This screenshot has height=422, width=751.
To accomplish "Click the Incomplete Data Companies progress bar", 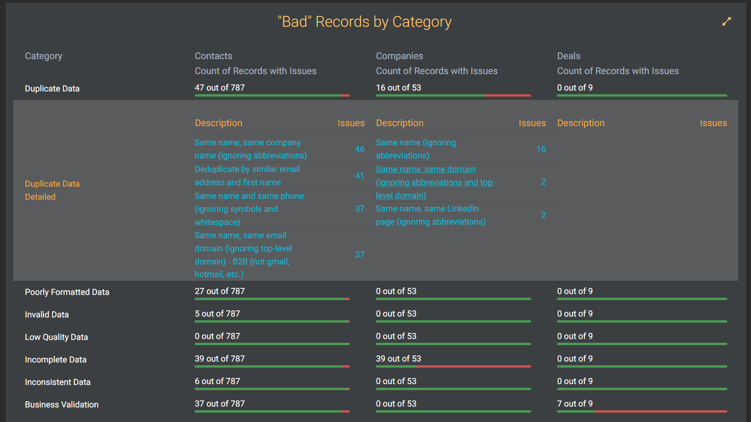I will tap(453, 366).
